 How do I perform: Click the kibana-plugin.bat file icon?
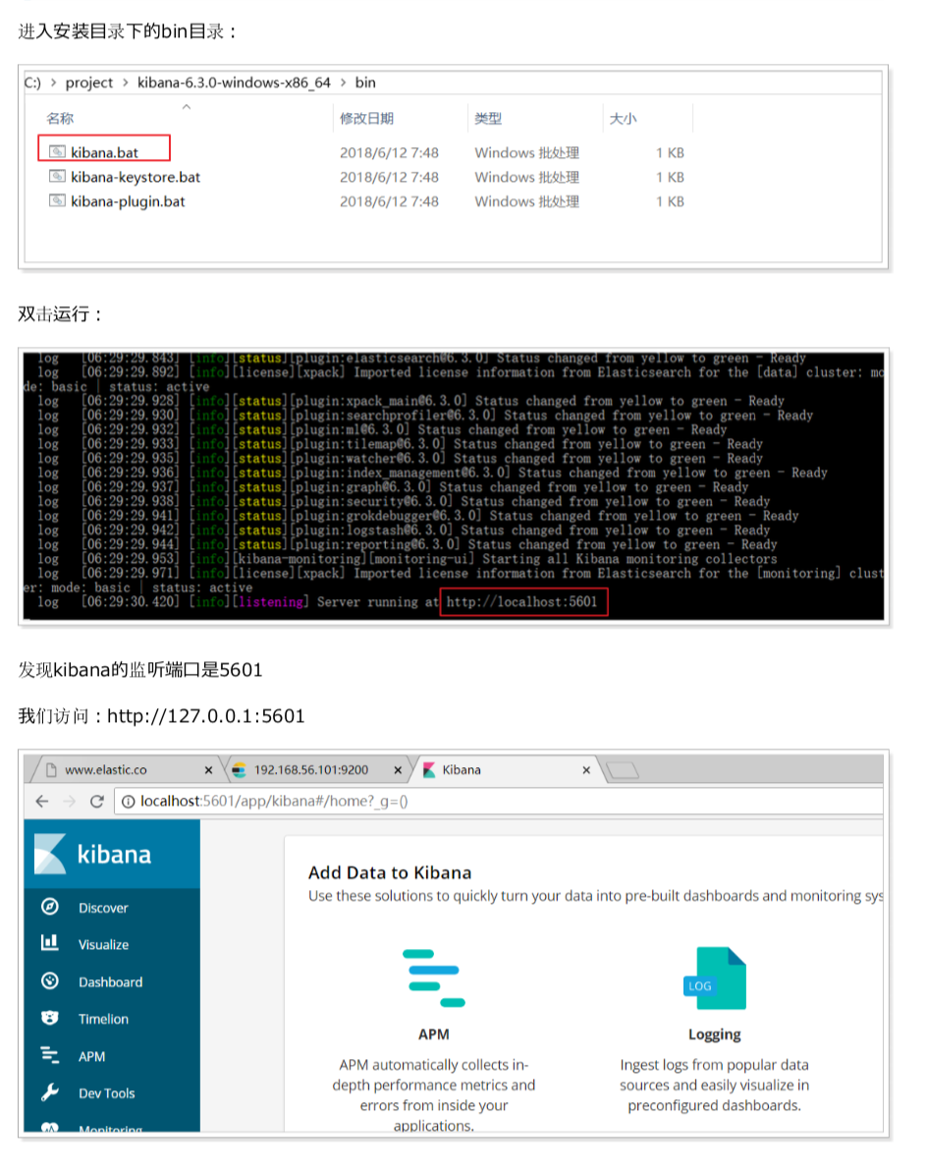tap(58, 200)
